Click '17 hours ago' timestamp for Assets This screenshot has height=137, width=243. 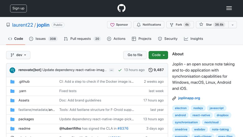[x=153, y=100]
